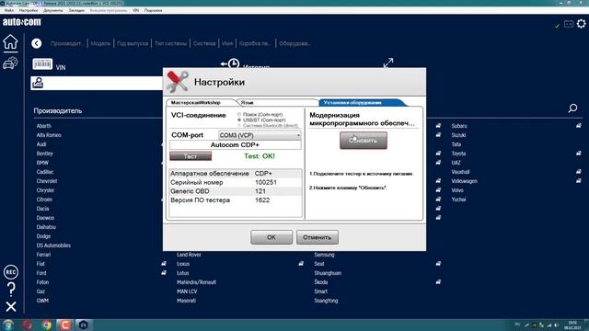The image size is (589, 331).
Task: Click the Тест button
Action: [x=191, y=156]
